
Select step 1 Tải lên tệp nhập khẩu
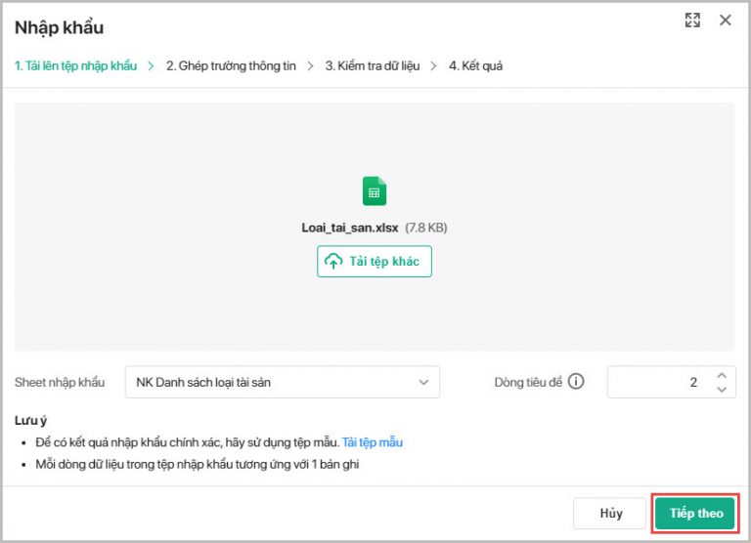[x=75, y=66]
